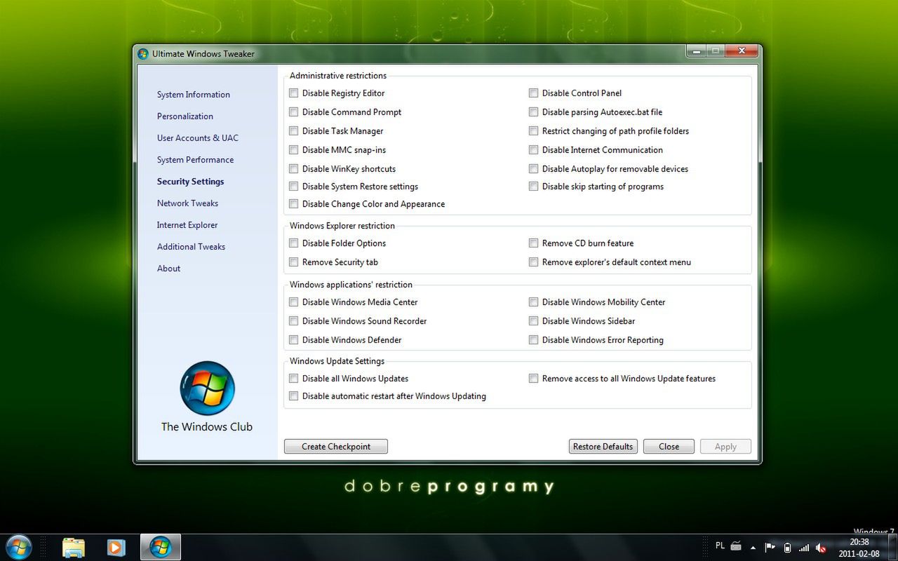The image size is (898, 561).
Task: Click Restore Defaults
Action: coord(603,446)
